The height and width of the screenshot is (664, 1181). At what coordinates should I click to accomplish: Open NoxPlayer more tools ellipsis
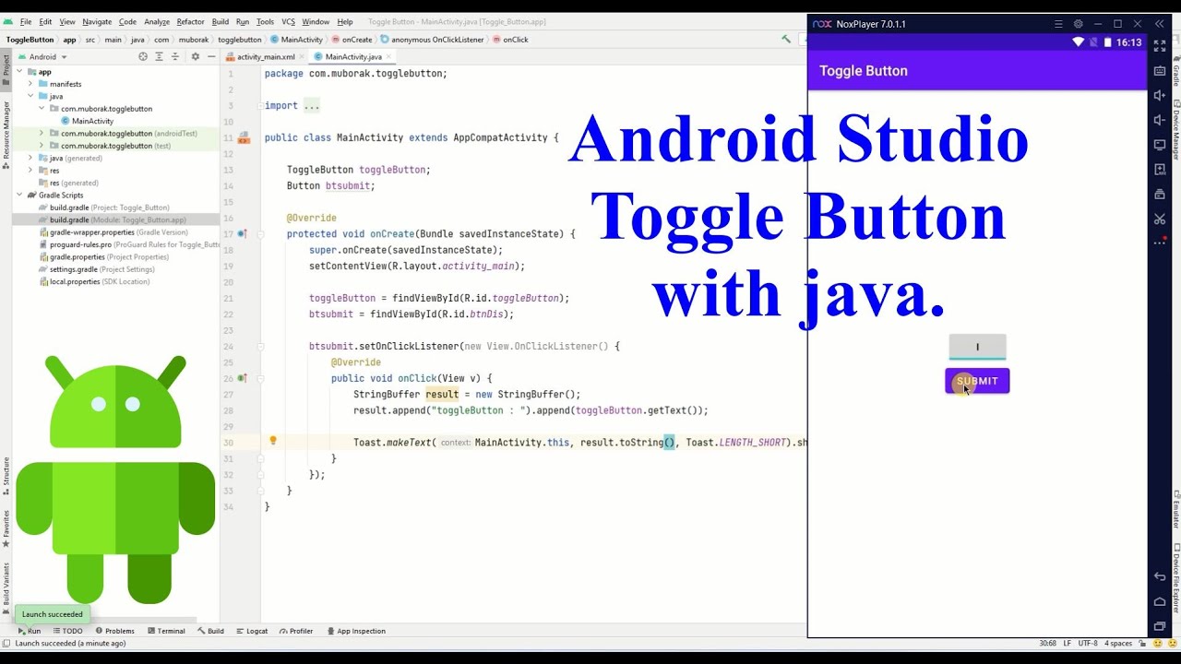click(1160, 243)
